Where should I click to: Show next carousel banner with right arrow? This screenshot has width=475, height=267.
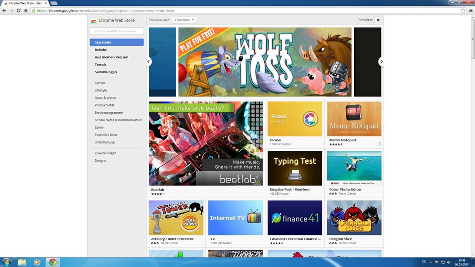(381, 62)
